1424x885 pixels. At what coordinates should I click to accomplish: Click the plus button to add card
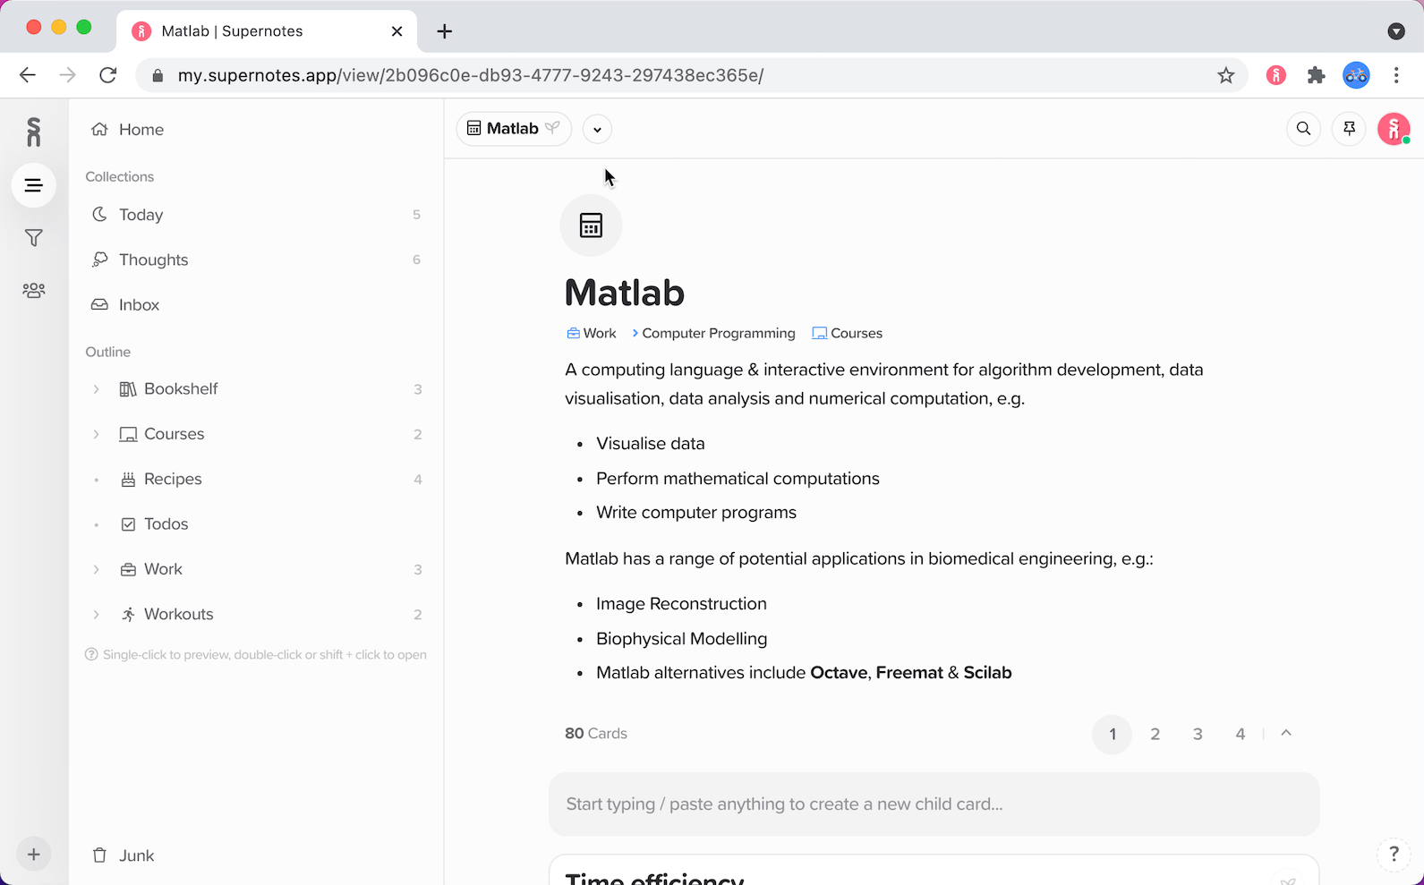(x=33, y=855)
